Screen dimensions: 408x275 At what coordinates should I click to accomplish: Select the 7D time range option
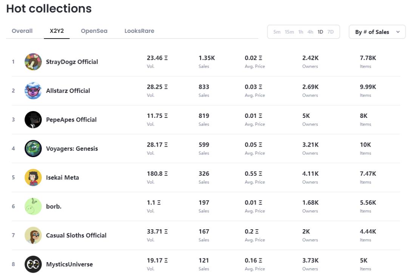point(331,32)
